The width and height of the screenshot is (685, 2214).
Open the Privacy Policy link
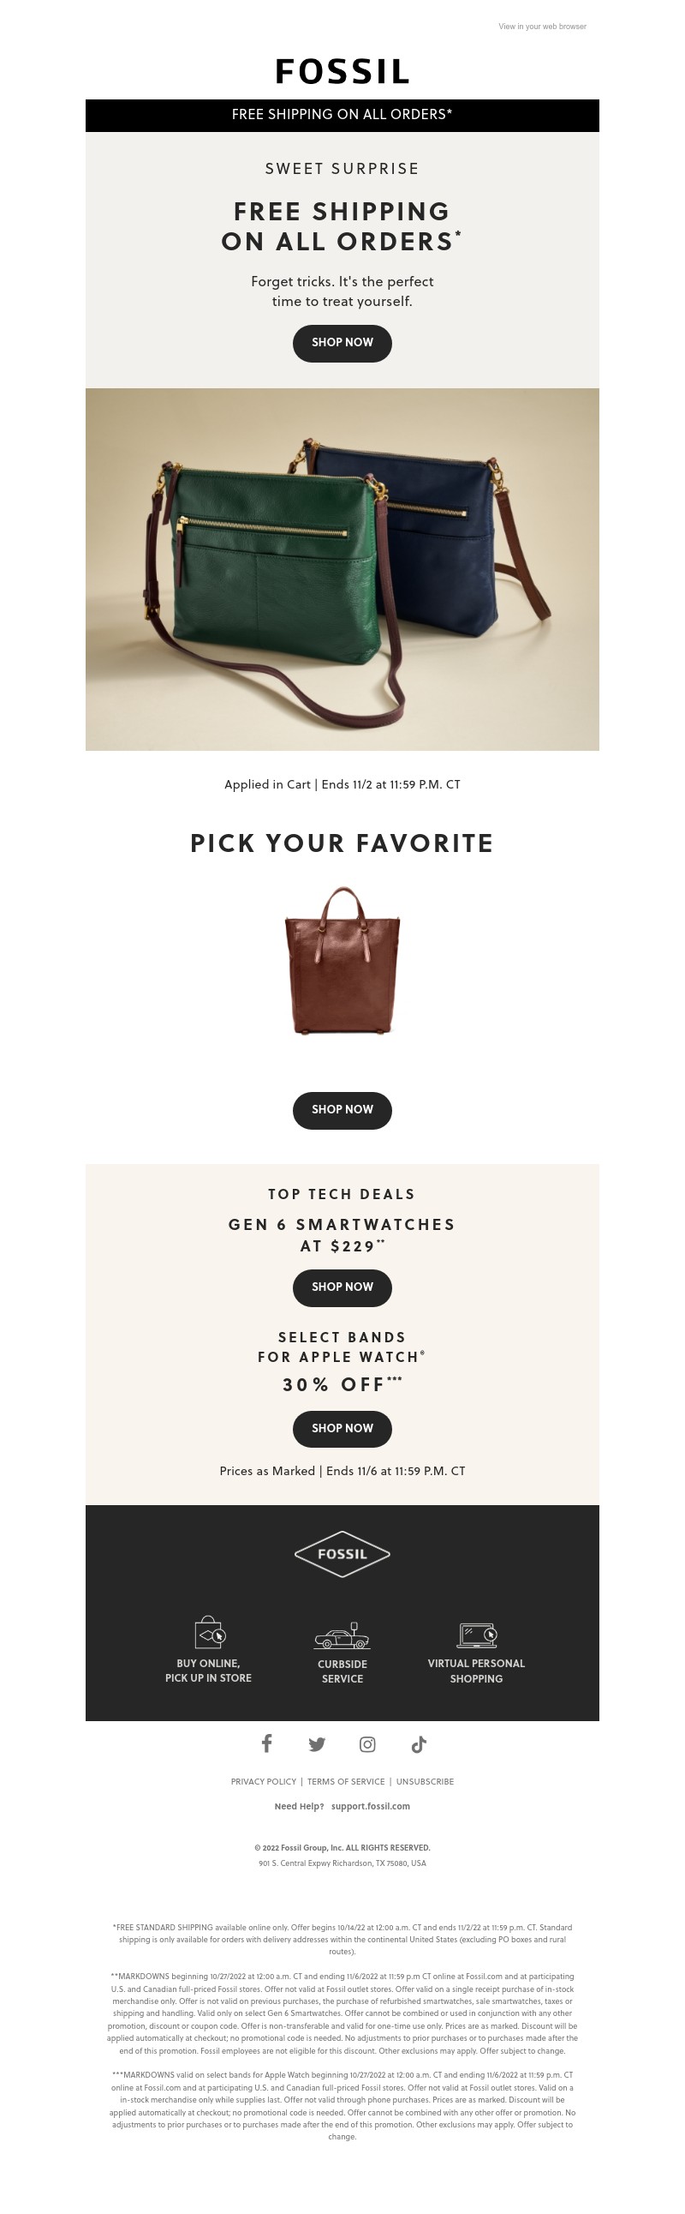tap(264, 1782)
